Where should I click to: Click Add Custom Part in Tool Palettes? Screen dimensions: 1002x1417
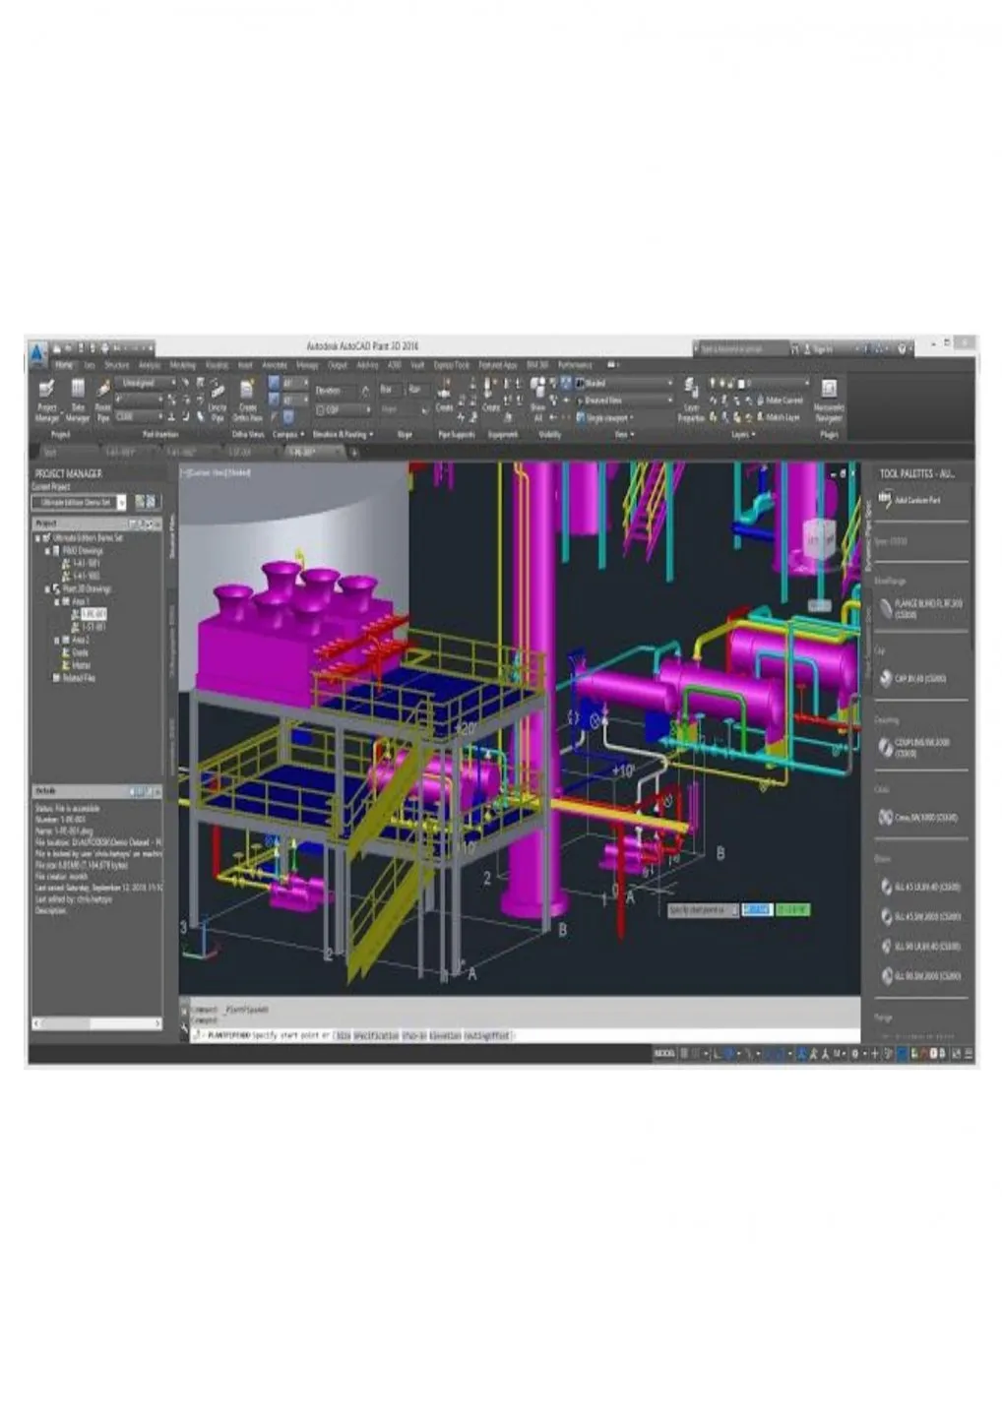tap(915, 500)
